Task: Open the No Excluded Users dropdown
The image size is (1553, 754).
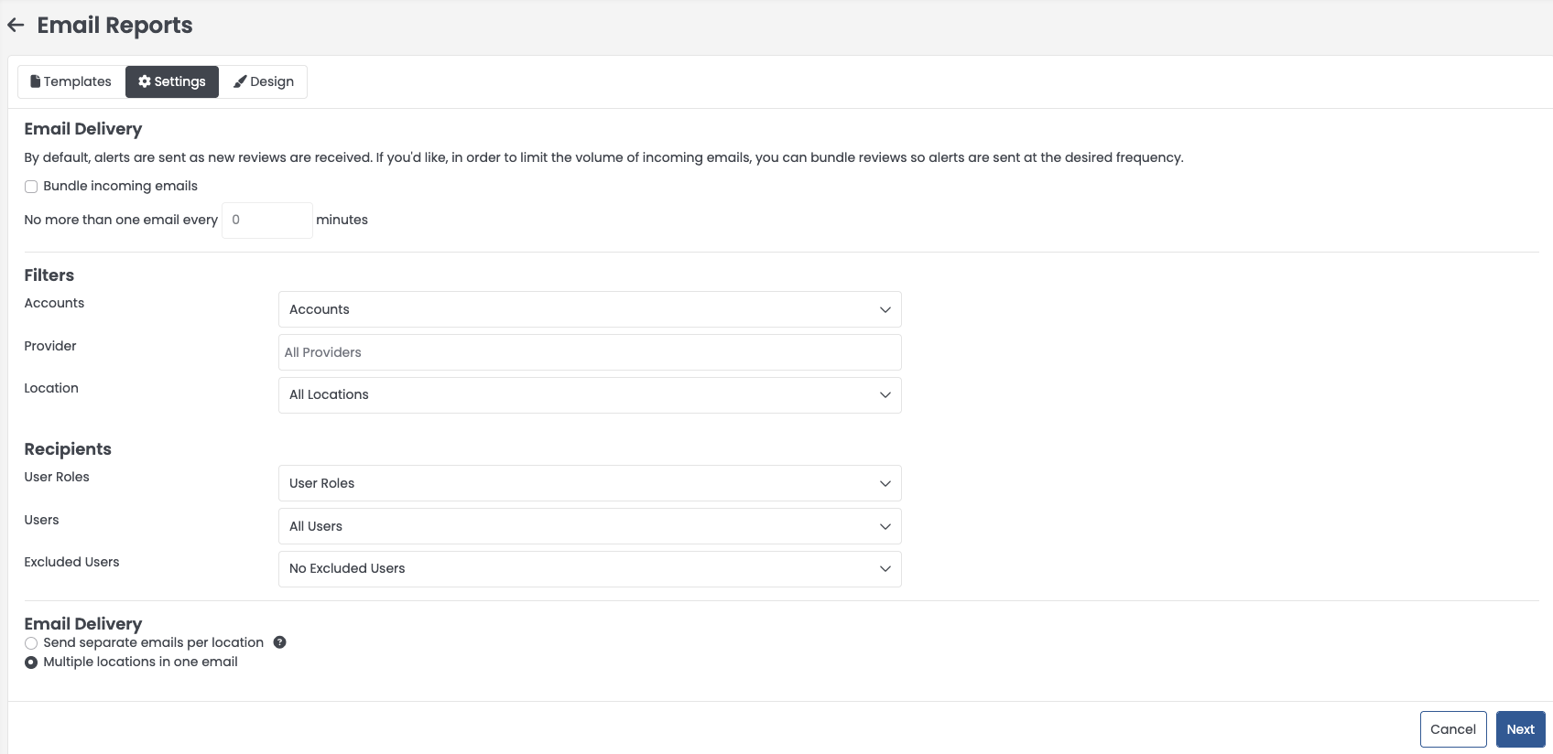Action: [589, 569]
